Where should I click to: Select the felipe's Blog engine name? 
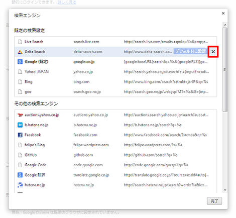point(35,145)
